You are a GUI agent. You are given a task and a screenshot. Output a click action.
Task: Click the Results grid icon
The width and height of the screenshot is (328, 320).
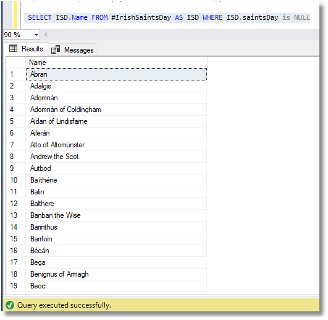coord(13,49)
